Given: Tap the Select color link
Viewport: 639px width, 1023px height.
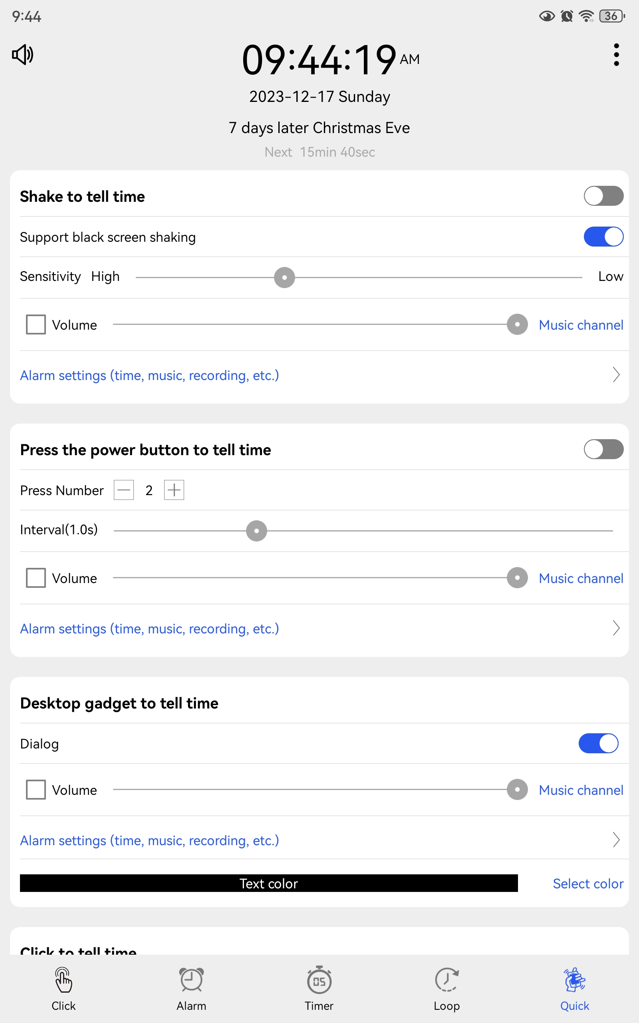Looking at the screenshot, I should pyautogui.click(x=588, y=884).
